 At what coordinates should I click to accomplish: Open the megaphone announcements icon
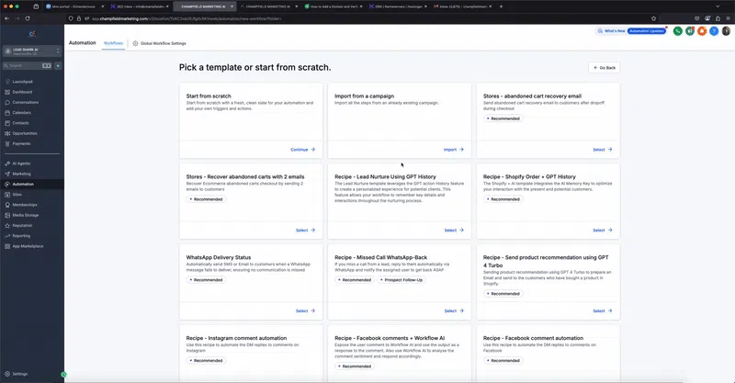(x=690, y=31)
